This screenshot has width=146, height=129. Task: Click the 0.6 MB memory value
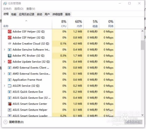pos(78,80)
